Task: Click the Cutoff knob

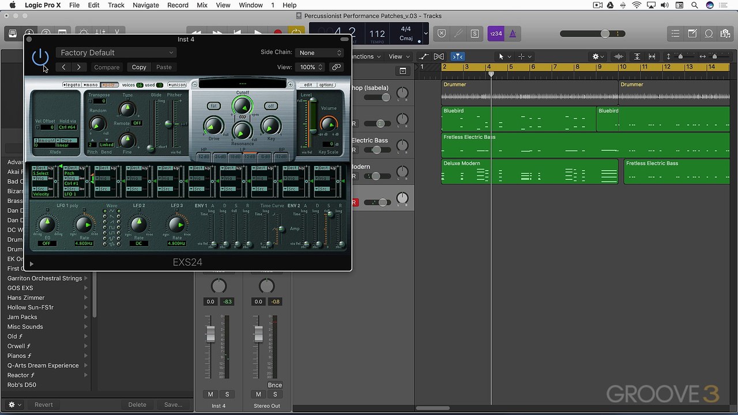Action: pos(242,106)
